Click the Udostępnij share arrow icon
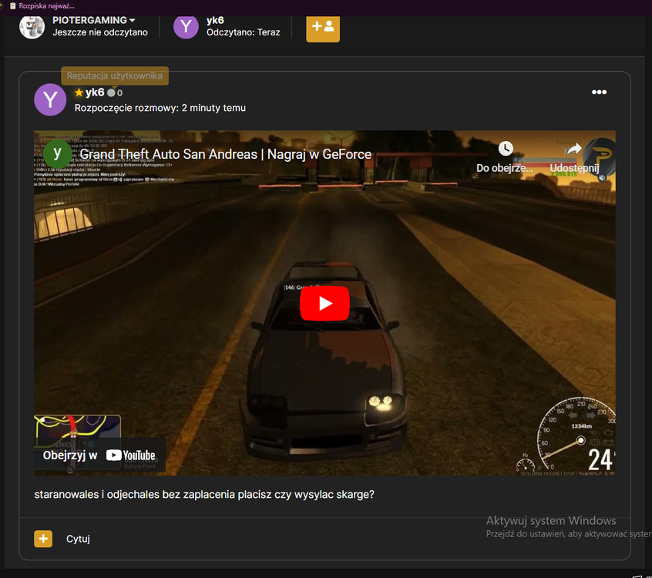 (574, 149)
